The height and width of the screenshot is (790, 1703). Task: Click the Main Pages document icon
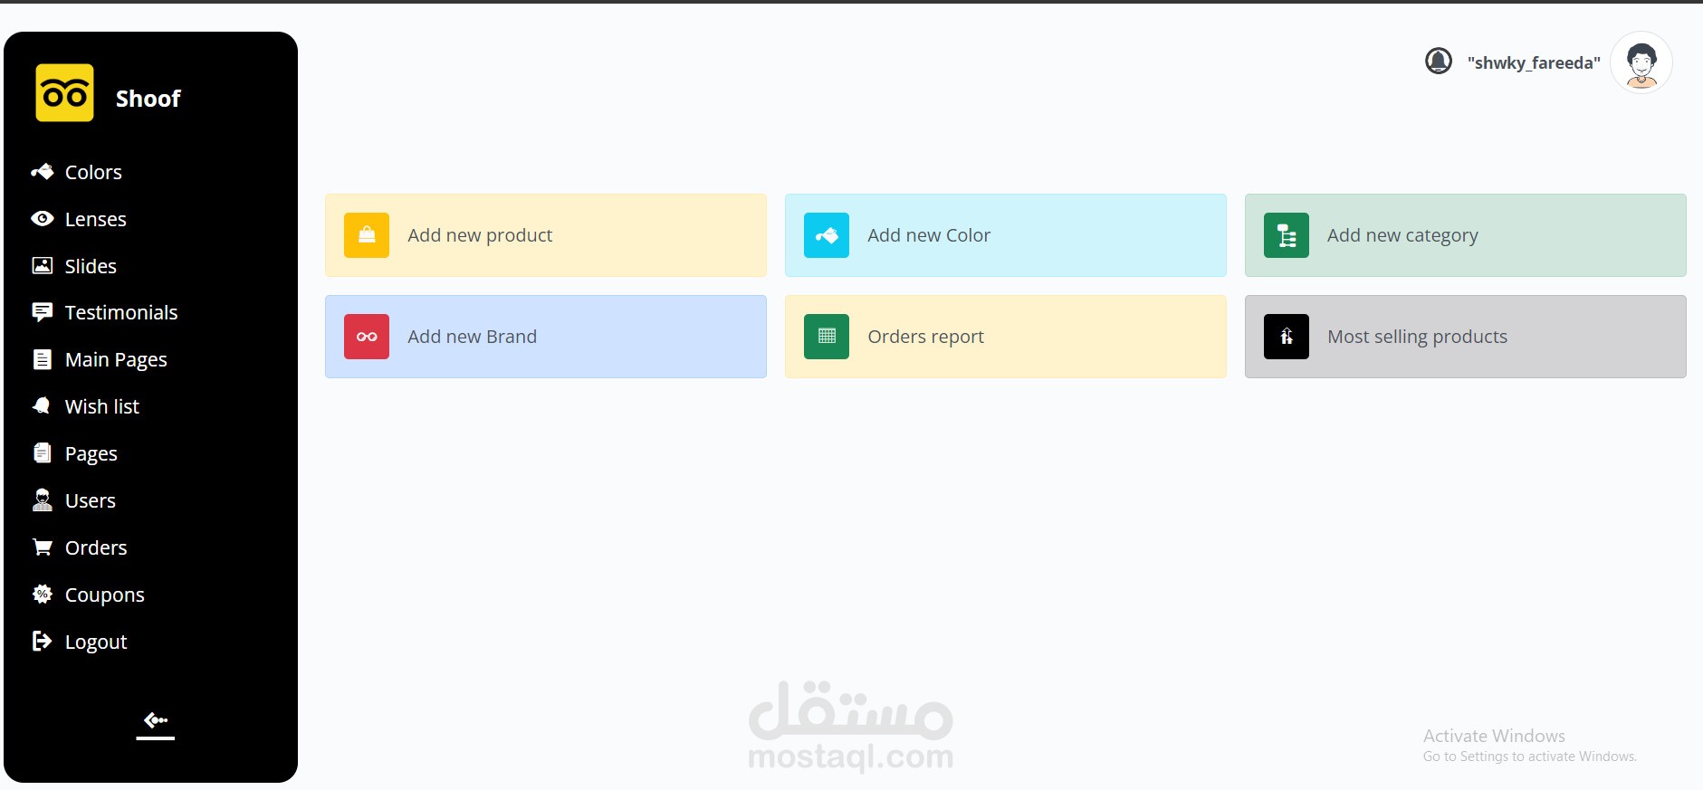[x=42, y=359]
